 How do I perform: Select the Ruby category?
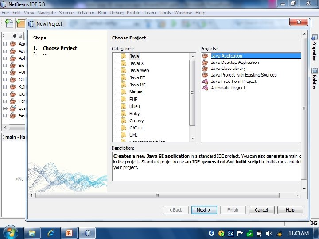pos(135,113)
